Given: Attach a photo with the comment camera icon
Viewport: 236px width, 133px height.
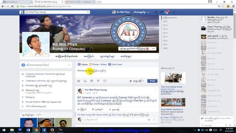Looking at the screenshot, I should tap(149, 120).
